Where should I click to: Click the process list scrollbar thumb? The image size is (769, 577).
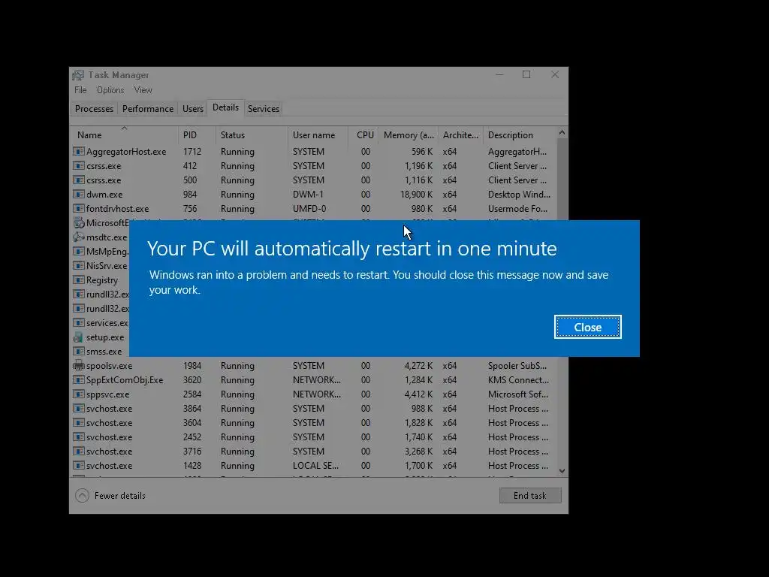click(562, 179)
